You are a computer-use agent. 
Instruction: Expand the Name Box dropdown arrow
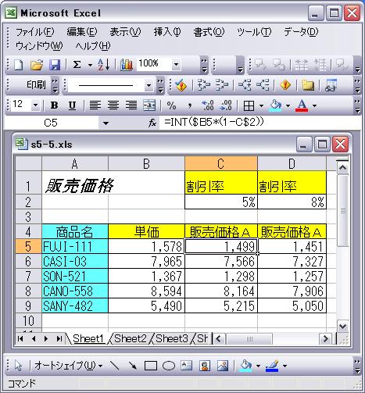(106, 123)
